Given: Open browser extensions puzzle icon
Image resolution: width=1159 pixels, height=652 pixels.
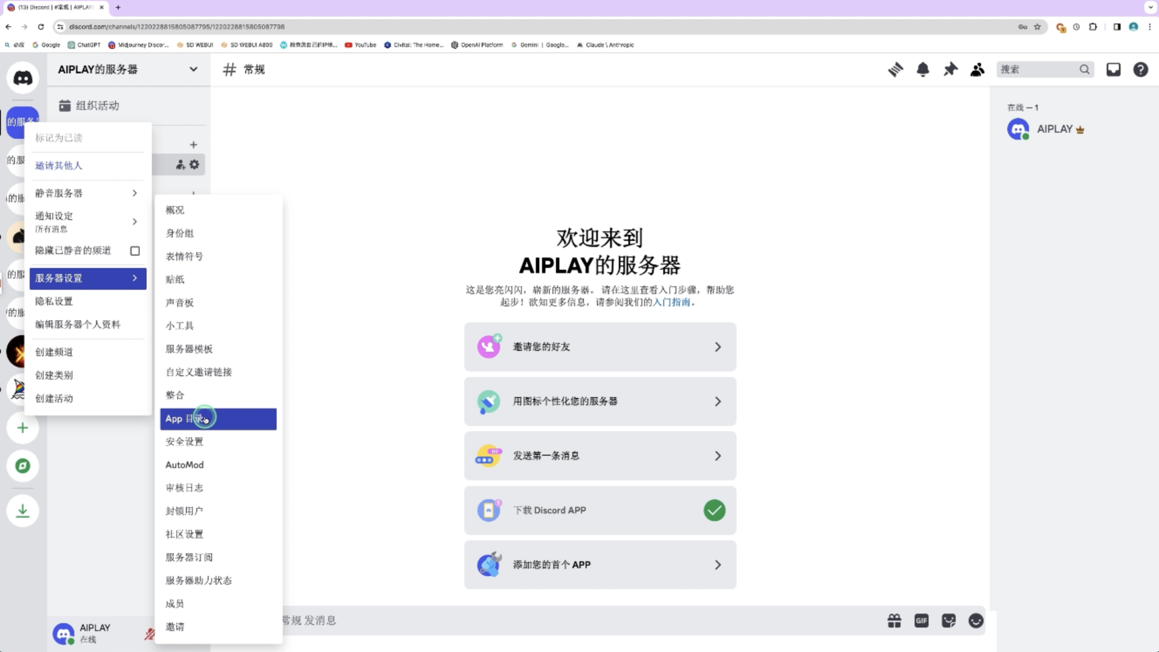Looking at the screenshot, I should coord(1093,27).
